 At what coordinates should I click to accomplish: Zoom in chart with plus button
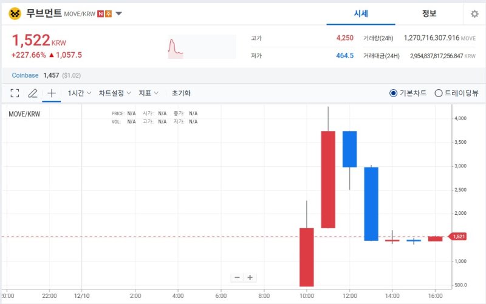tap(250, 277)
